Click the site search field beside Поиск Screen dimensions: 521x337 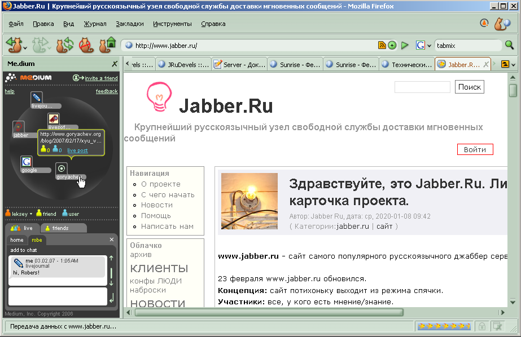(422, 87)
